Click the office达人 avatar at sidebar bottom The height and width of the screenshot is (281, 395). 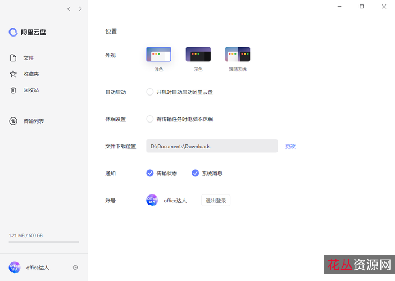click(15, 268)
